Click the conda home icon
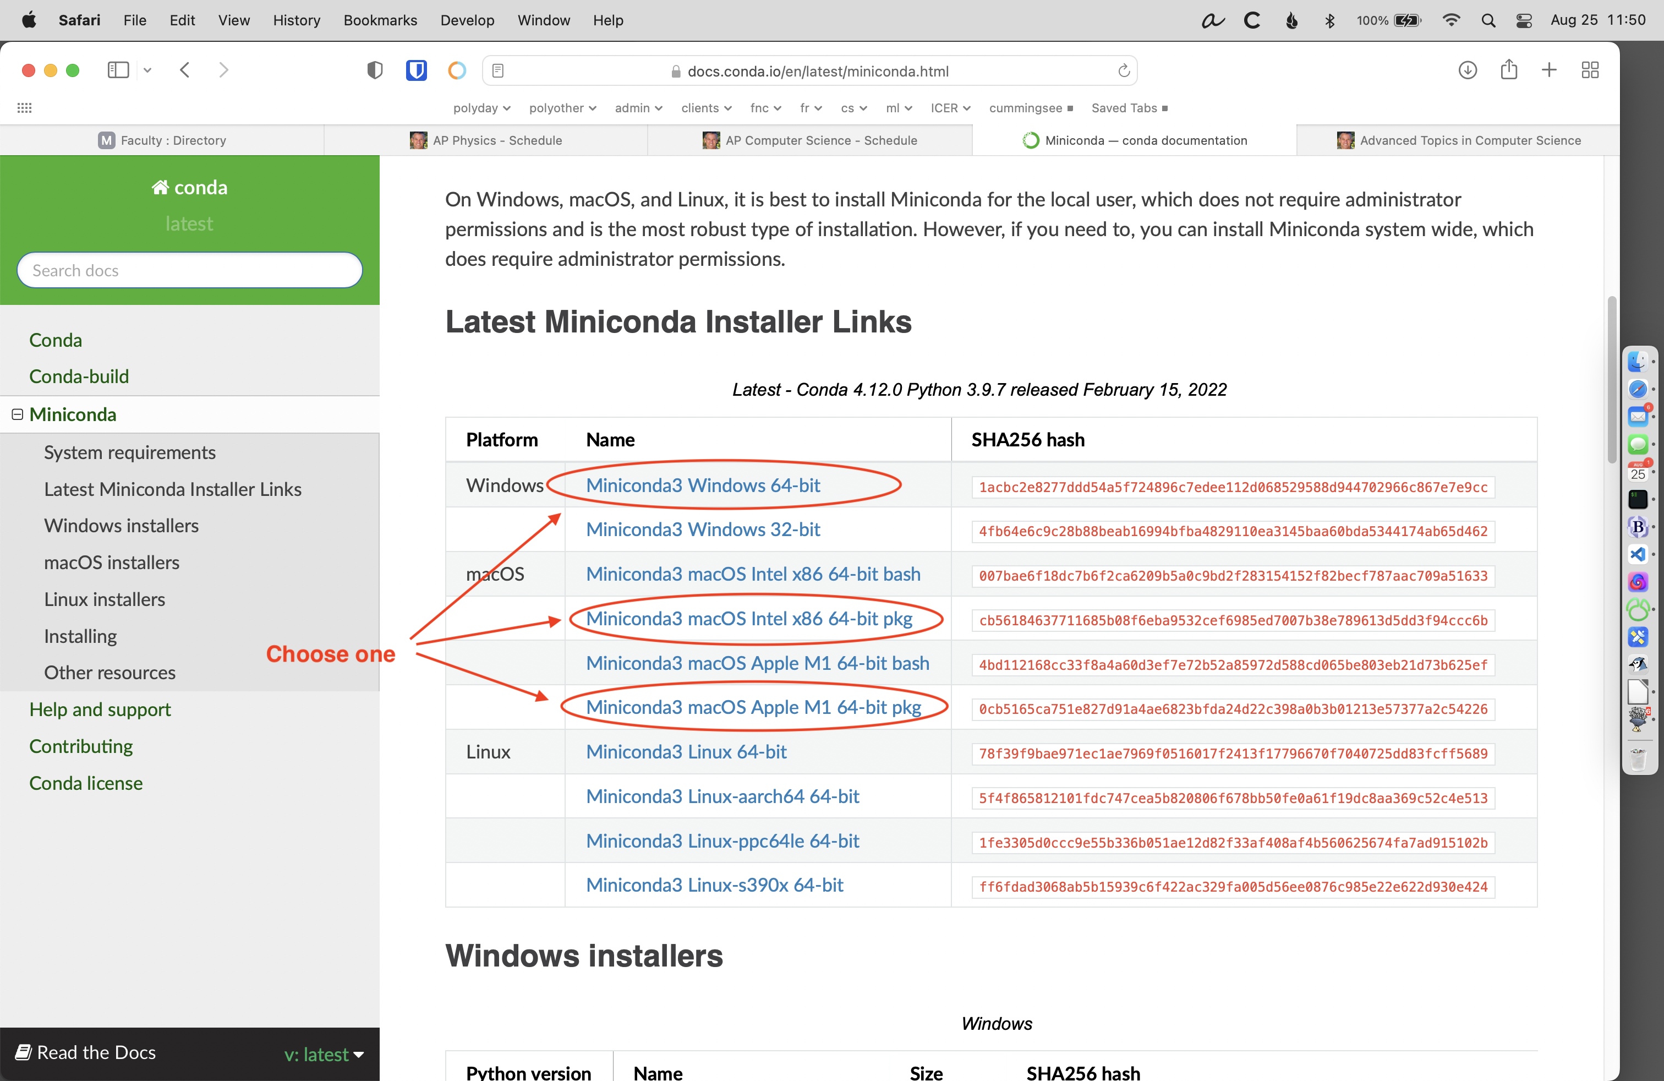This screenshot has width=1664, height=1081. click(x=160, y=187)
